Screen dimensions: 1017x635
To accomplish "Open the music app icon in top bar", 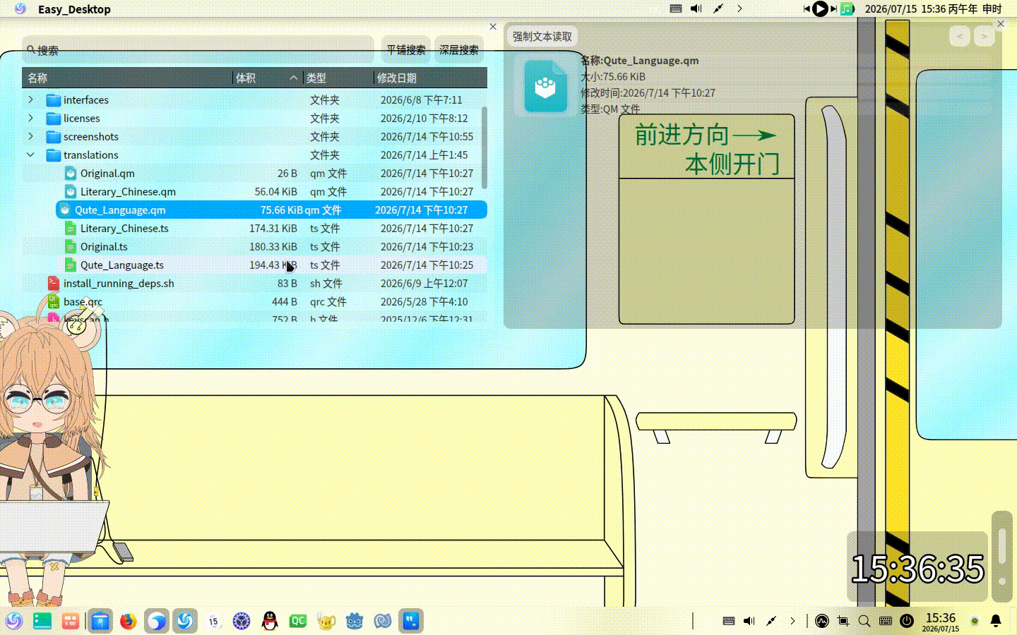I will (x=847, y=8).
